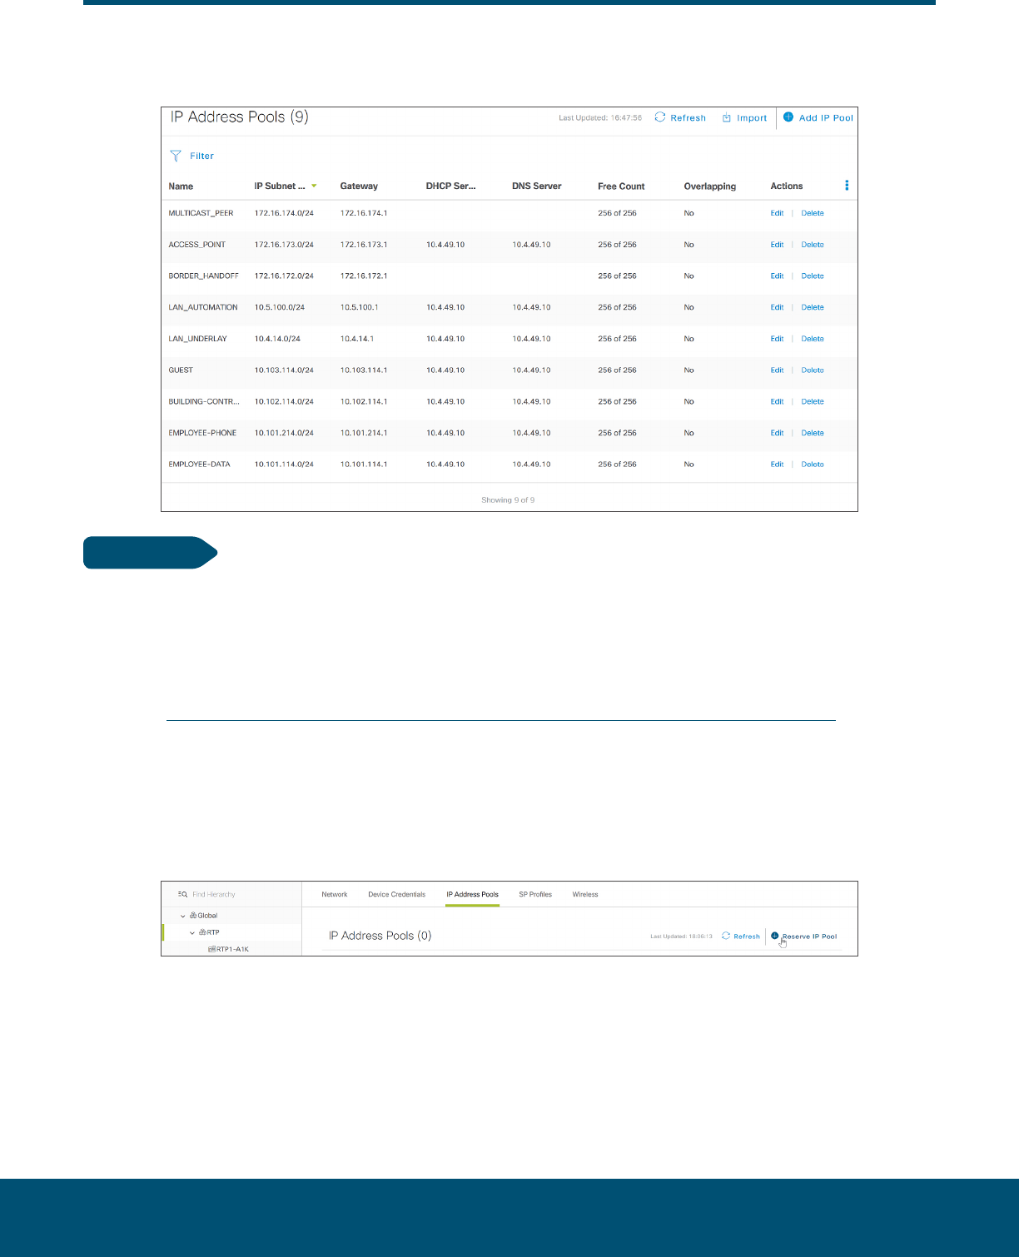Collapse the RTP hierarchy node
The height and width of the screenshot is (1257, 1019).
tap(192, 932)
